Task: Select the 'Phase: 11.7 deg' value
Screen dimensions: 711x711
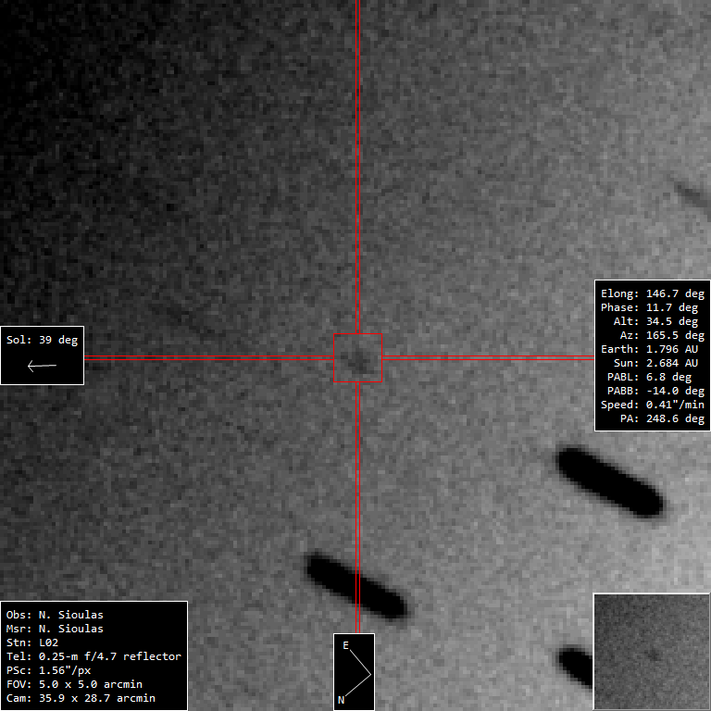Action: pos(649,308)
